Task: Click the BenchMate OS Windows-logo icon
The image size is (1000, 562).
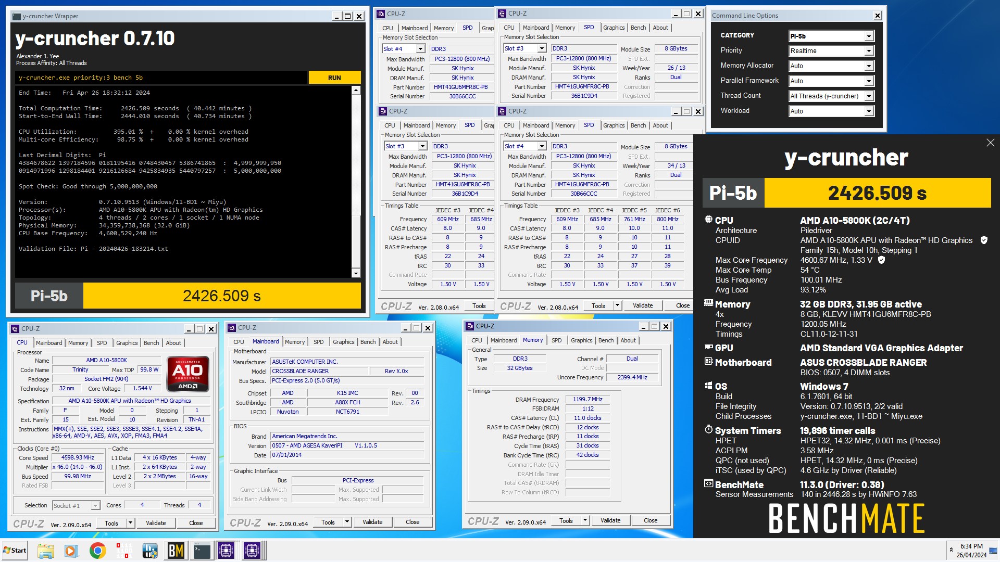Action: [x=708, y=386]
